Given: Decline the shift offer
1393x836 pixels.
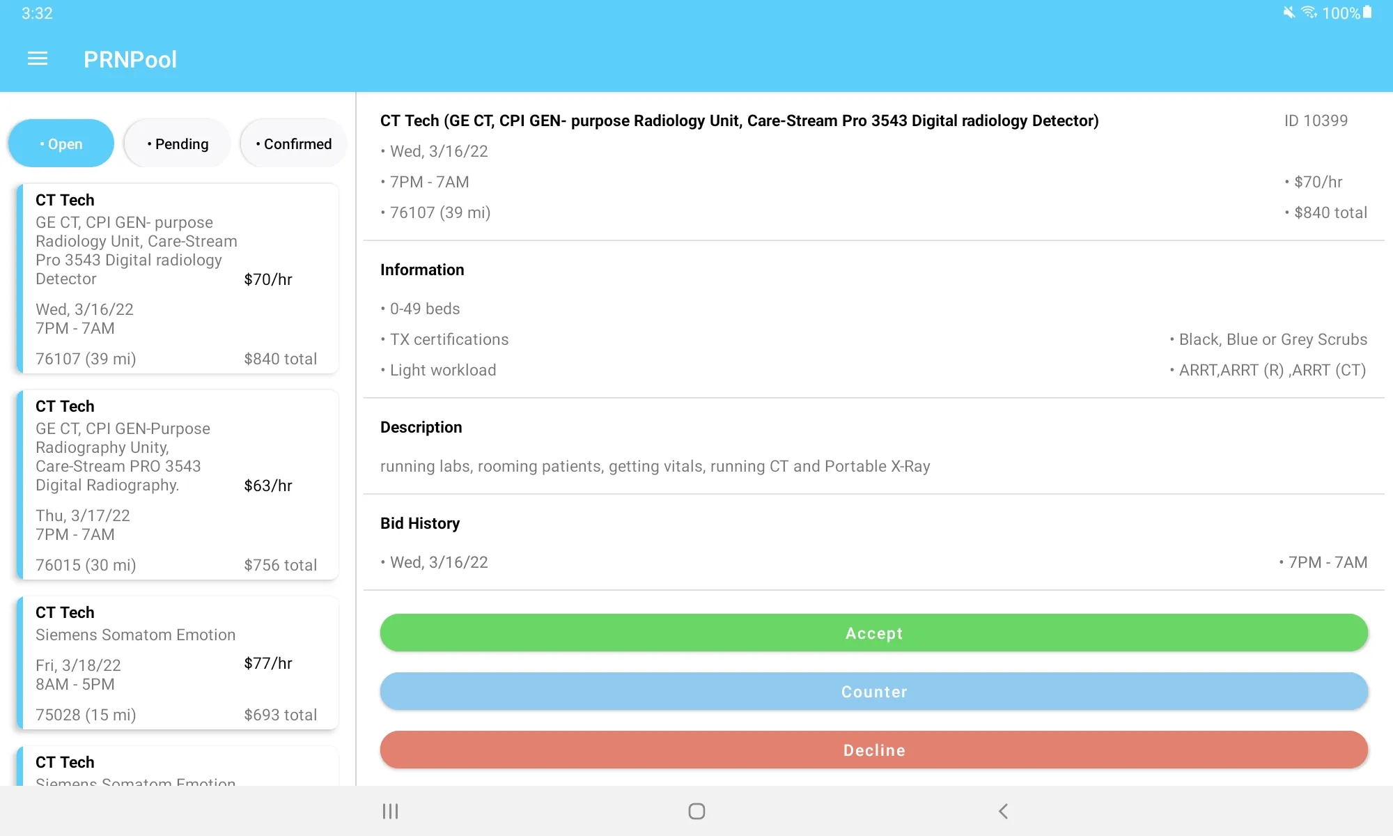Looking at the screenshot, I should pos(874,750).
